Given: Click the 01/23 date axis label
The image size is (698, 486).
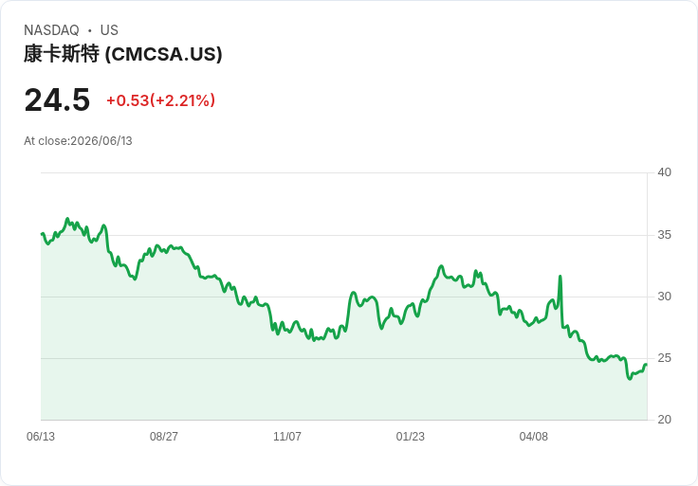Looking at the screenshot, I should pos(411,437).
